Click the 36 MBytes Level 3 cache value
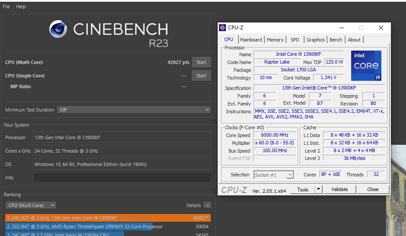 [354, 158]
